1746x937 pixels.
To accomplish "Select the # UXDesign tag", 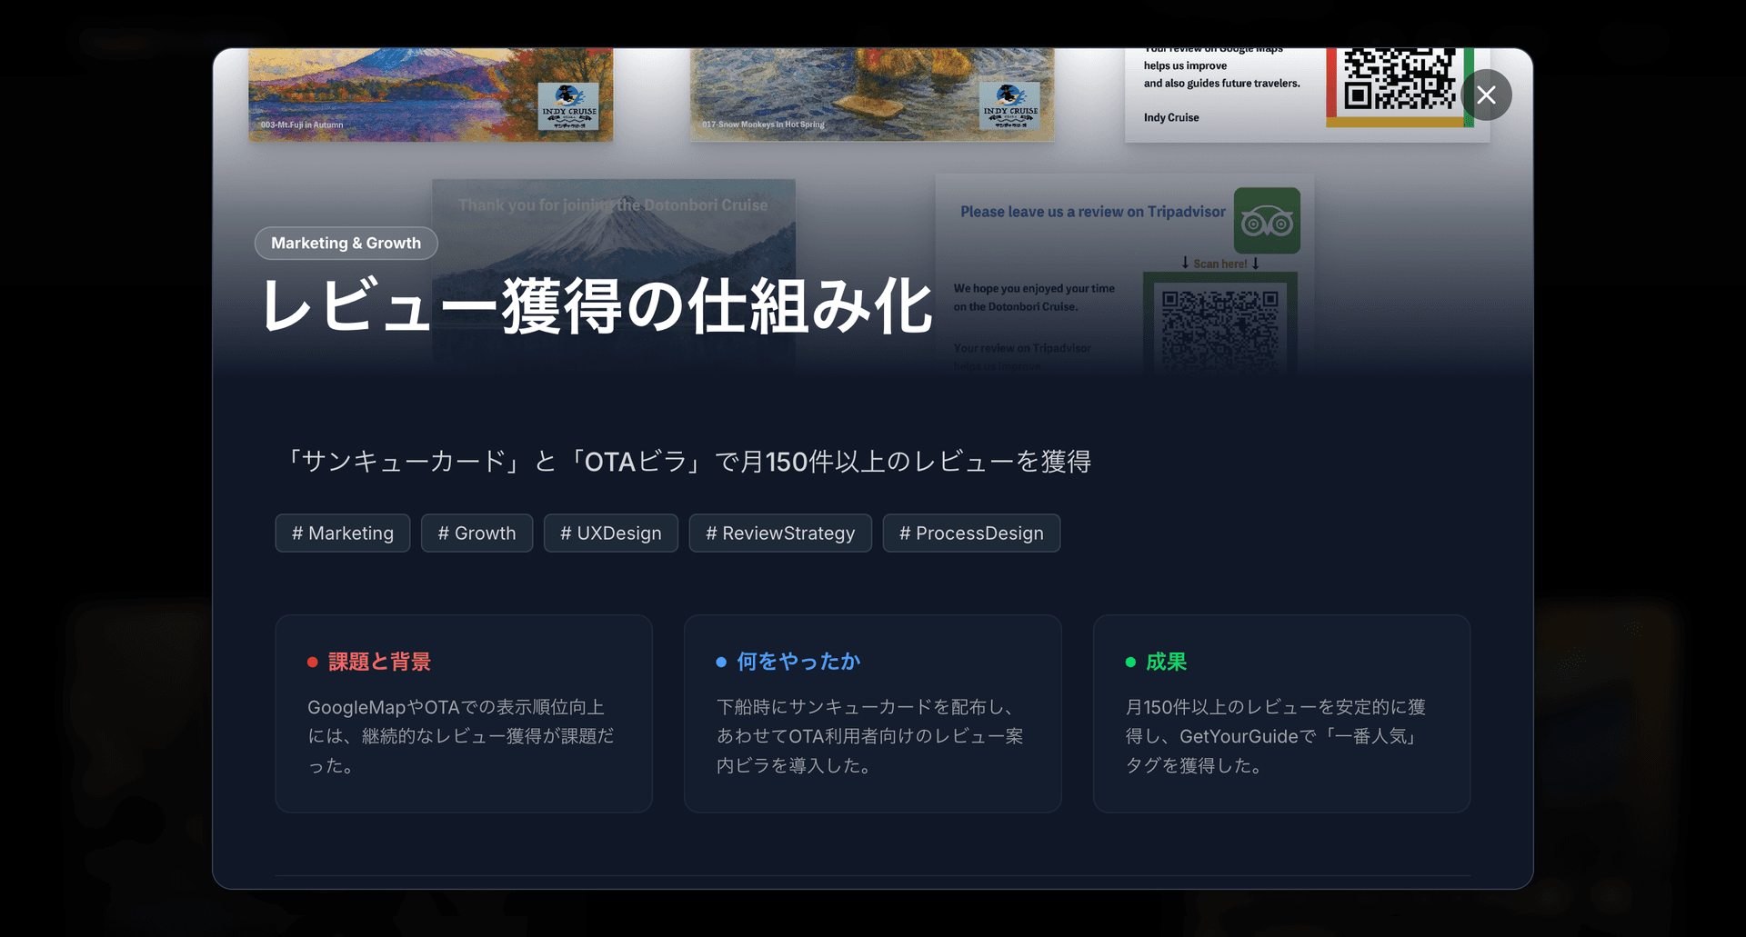I will point(611,533).
